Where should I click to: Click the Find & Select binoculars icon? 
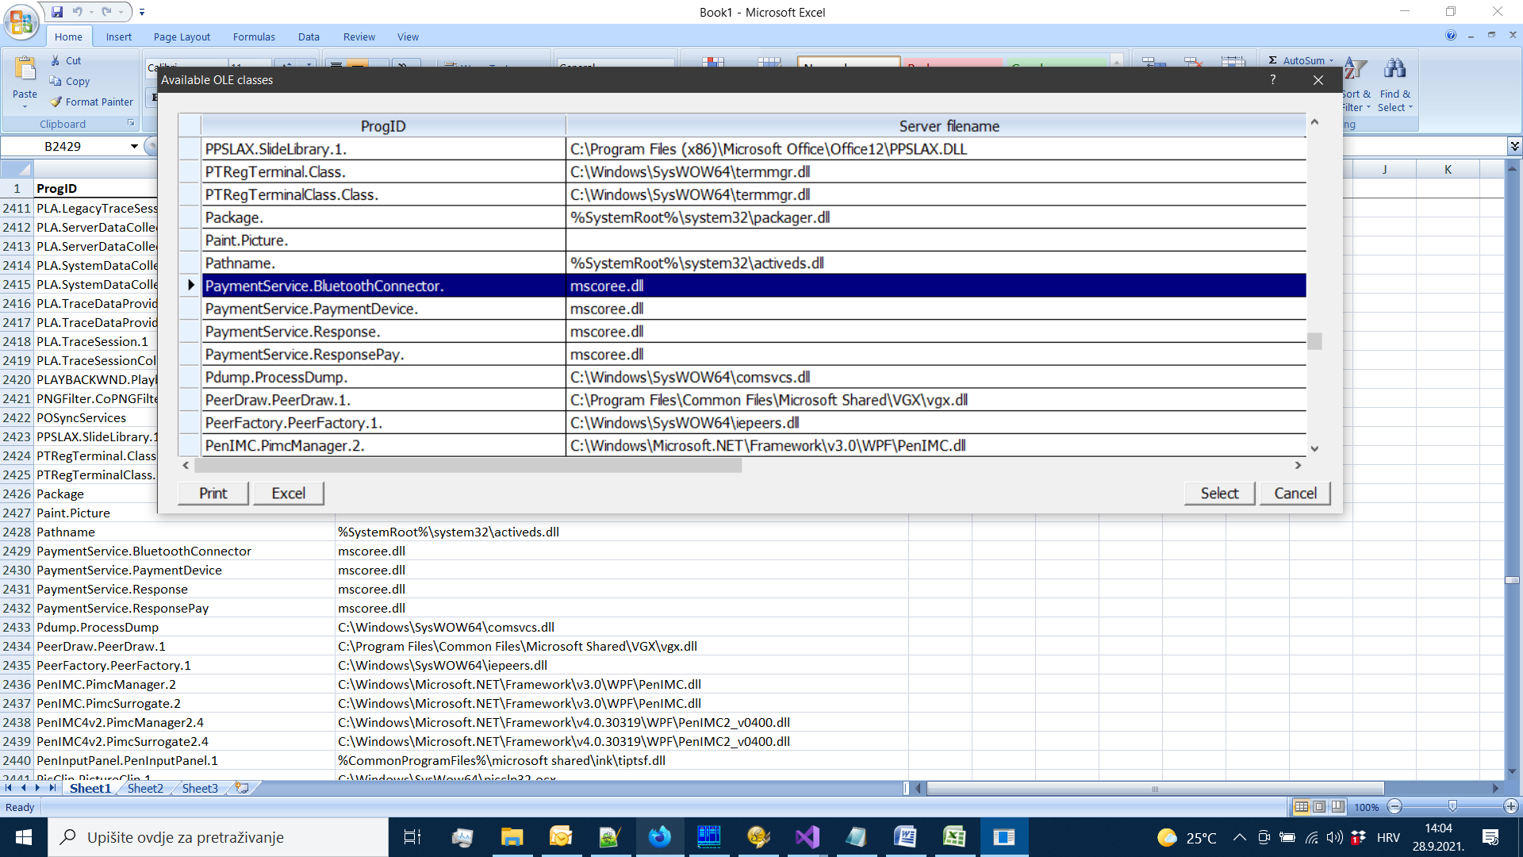click(1394, 70)
